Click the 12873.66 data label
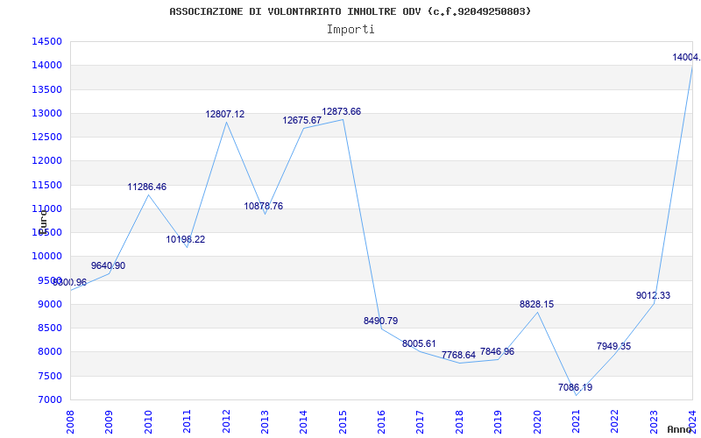 (341, 112)
